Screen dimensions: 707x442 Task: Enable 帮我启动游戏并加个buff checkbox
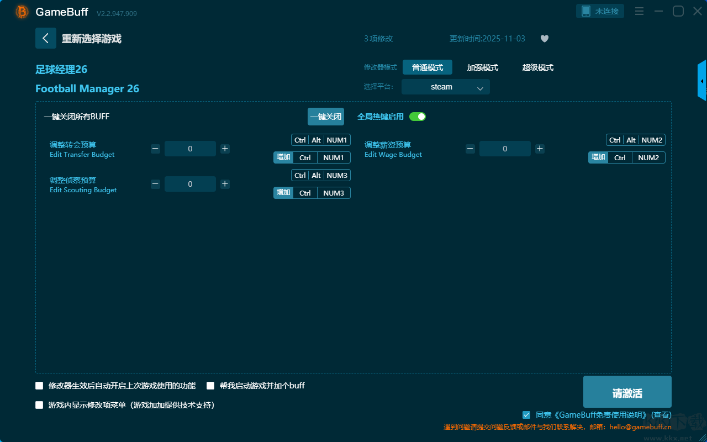pyautogui.click(x=210, y=386)
